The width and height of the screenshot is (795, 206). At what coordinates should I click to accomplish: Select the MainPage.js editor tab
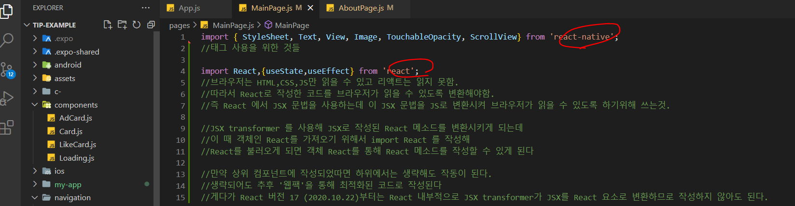271,8
